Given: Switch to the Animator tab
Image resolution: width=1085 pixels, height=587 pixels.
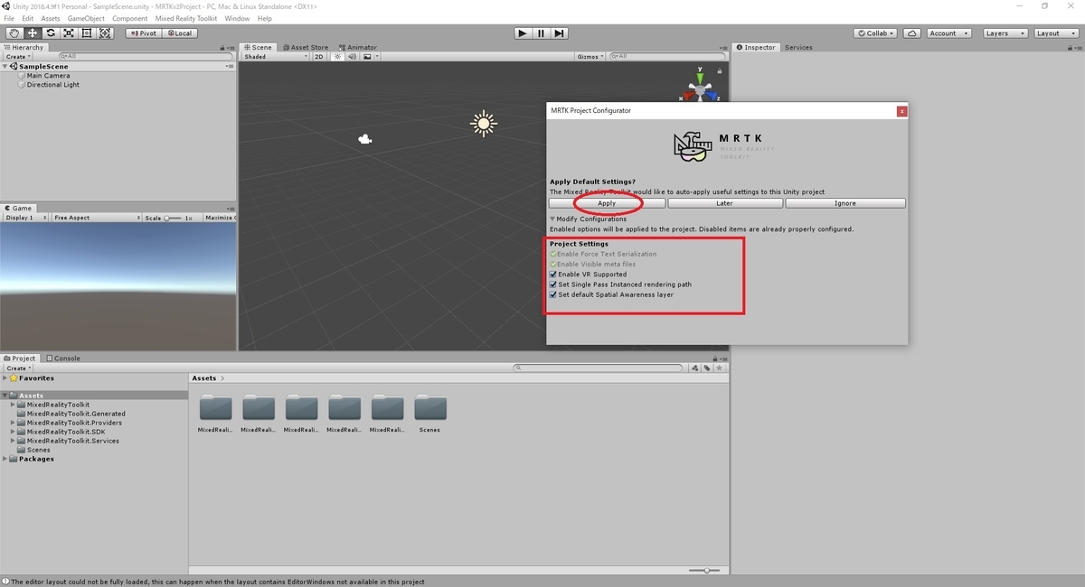Looking at the screenshot, I should coord(359,47).
